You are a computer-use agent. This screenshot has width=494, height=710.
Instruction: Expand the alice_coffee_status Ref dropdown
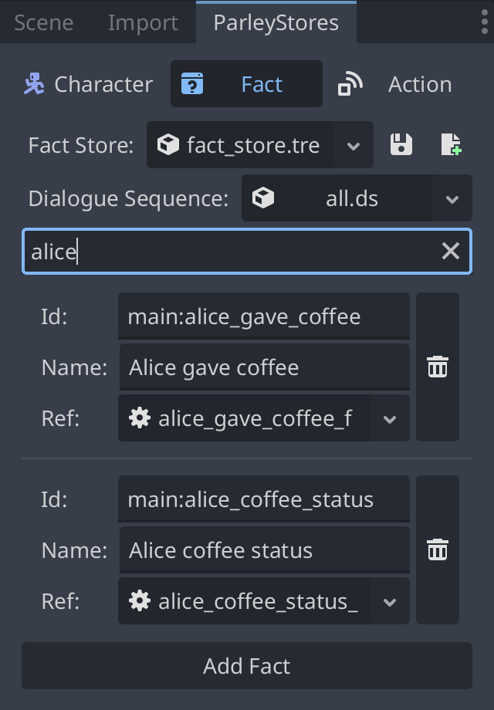click(x=390, y=602)
